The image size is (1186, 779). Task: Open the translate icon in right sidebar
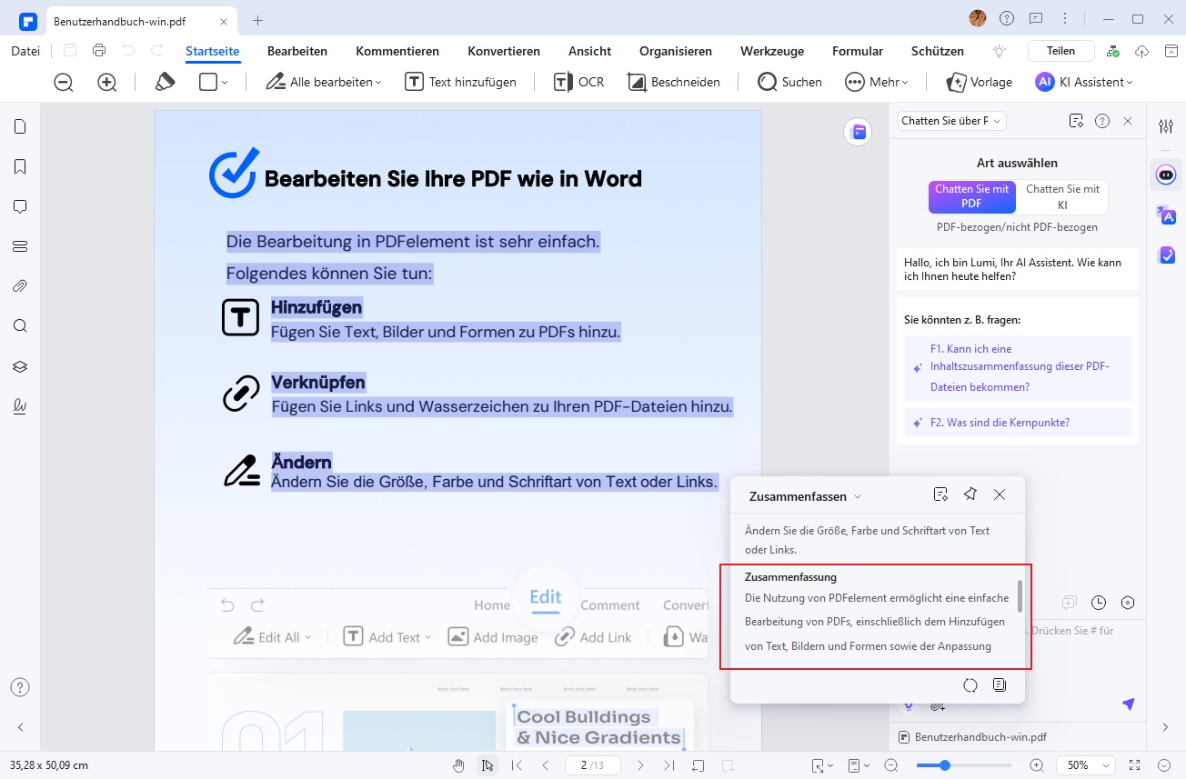[x=1166, y=215]
